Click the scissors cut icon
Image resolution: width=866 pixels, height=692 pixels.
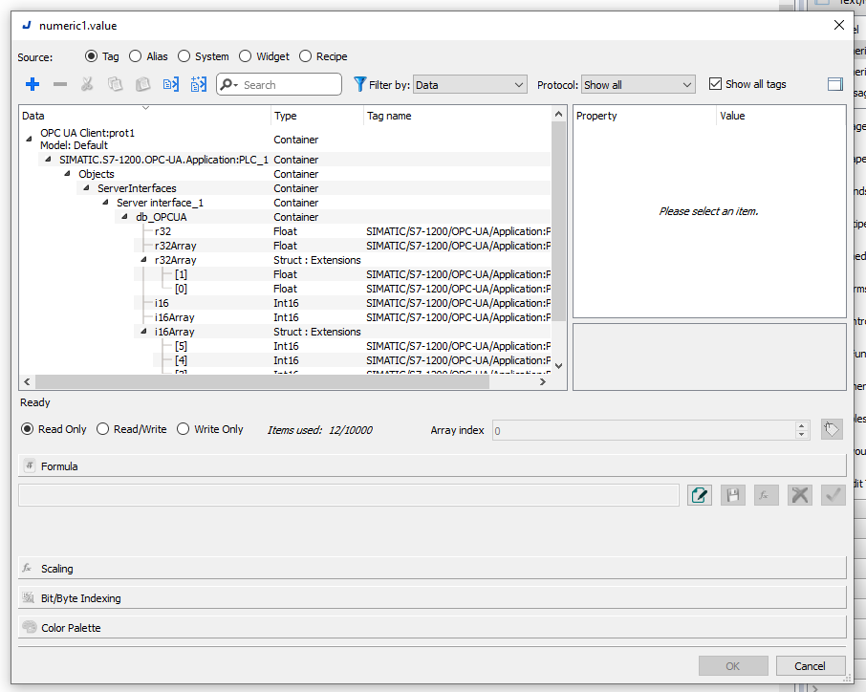(x=87, y=84)
